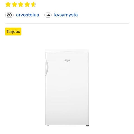This screenshot has width=134, height=134.
Task: Open the kysymystä questions link
Action: 66,15
